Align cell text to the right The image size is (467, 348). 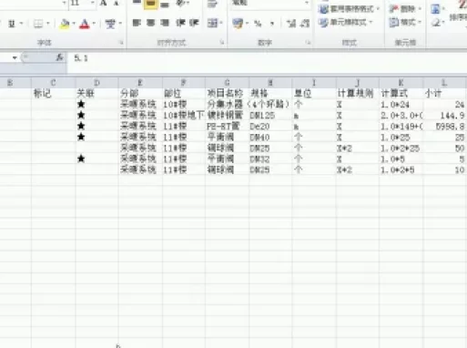point(165,23)
